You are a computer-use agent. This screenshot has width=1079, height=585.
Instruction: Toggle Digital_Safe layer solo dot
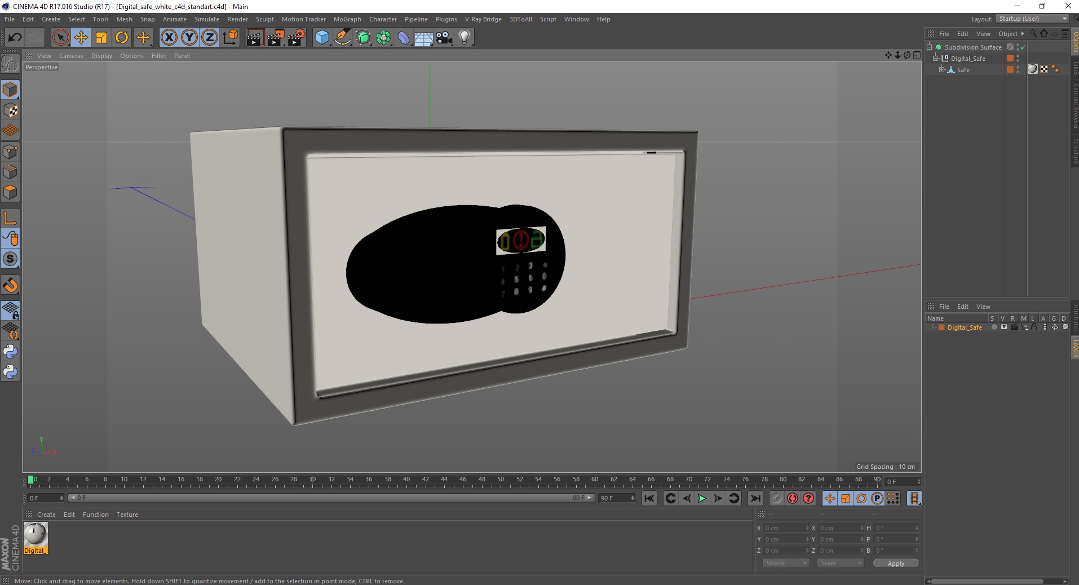coord(994,327)
